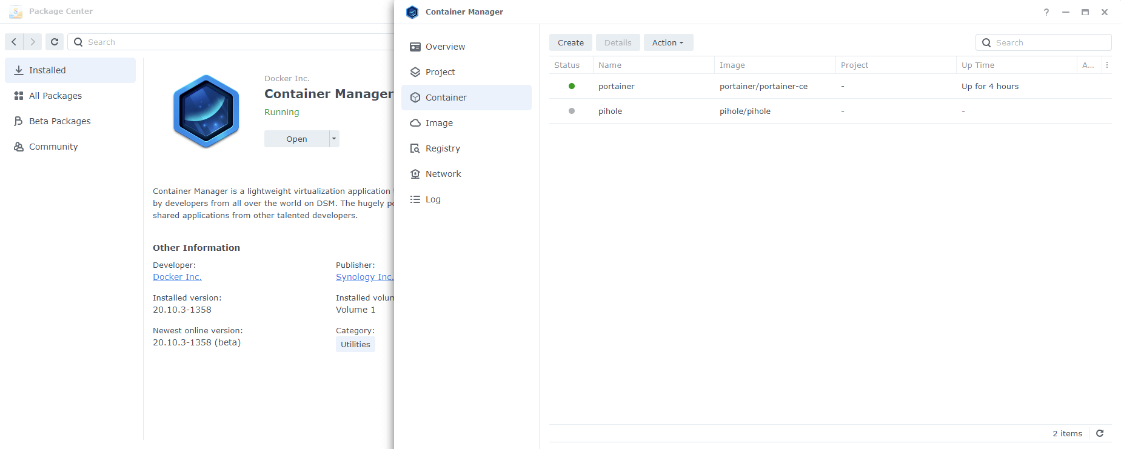Click the Details button

[x=618, y=42]
